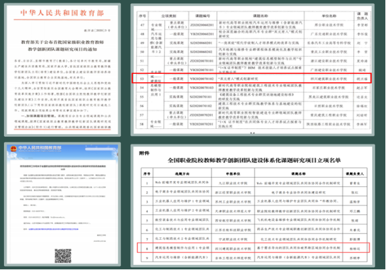The image size is (386, 270).
Task: Click row 47 ZD2020060201 in top table
Action: (x=203, y=25)
